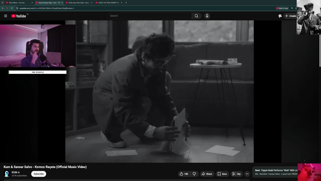Go back with browser back arrow

click(x=3, y=8)
